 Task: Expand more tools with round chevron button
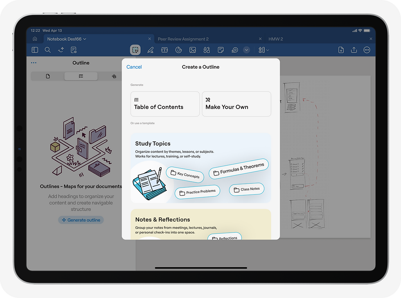pyautogui.click(x=246, y=50)
